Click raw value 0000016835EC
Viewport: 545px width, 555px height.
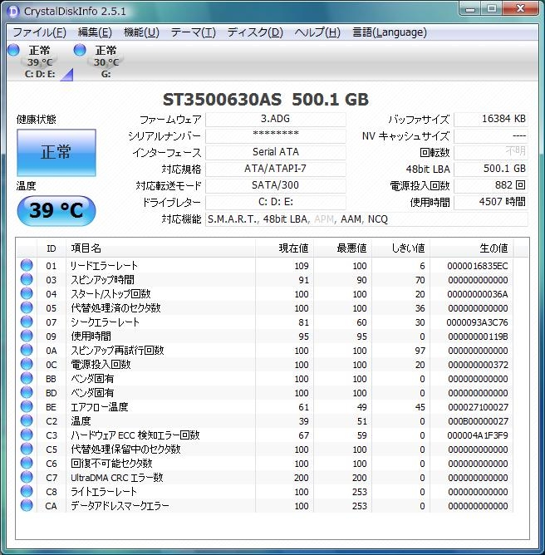tap(478, 266)
